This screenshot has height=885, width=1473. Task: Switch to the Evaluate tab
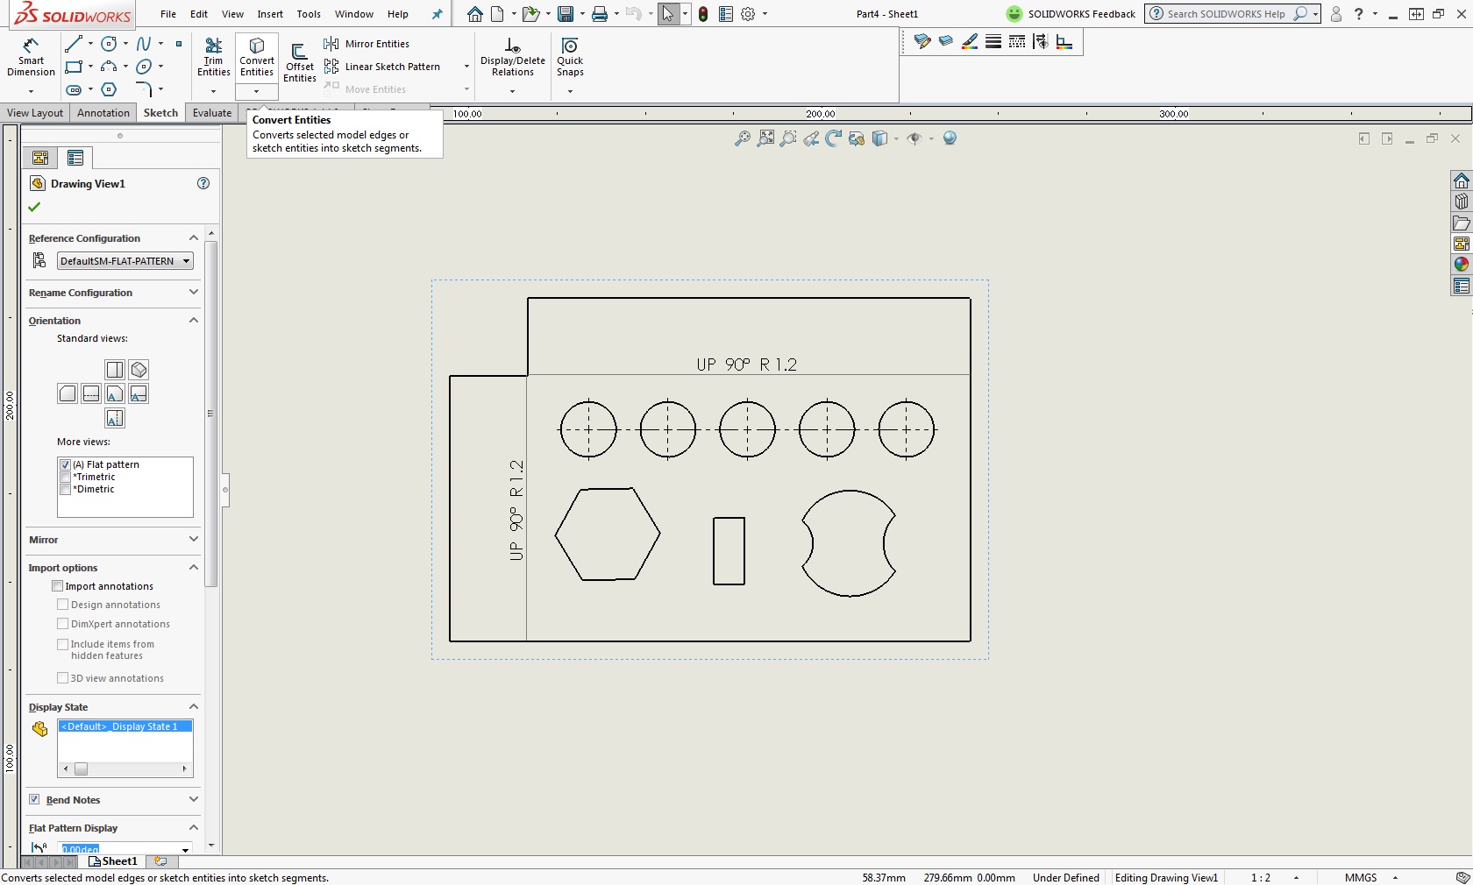point(212,113)
